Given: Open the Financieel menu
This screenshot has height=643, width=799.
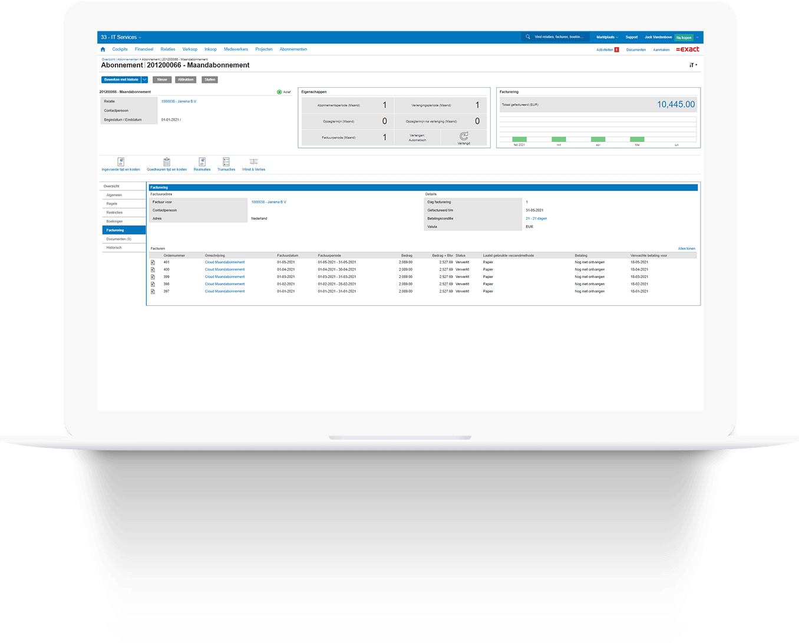Looking at the screenshot, I should (x=144, y=50).
